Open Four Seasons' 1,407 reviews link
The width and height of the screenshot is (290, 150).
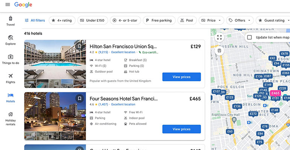tap(103, 105)
